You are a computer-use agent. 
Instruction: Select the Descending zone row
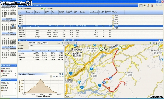[x=41, y=57]
